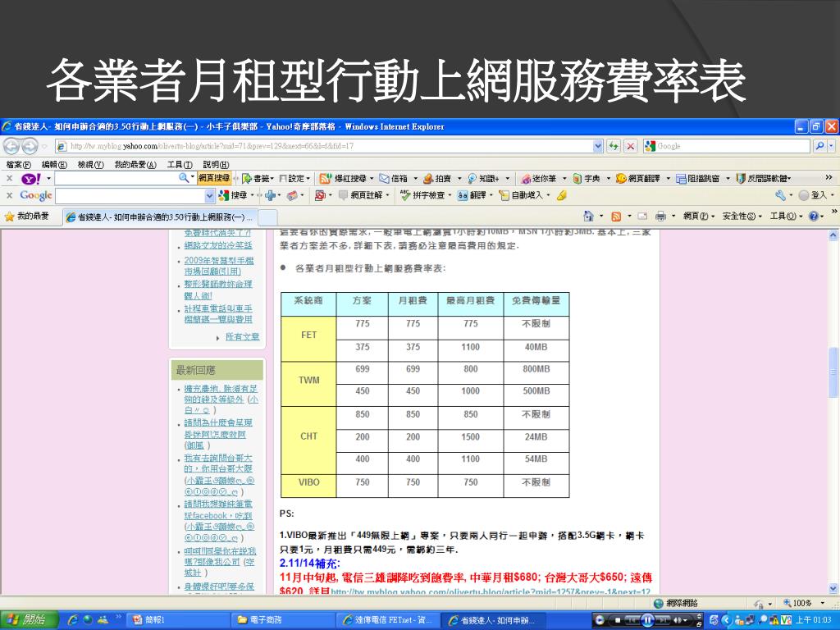Open the 2009年智慧型手機市場回顧 link
The width and height of the screenshot is (840, 630).
[219, 266]
